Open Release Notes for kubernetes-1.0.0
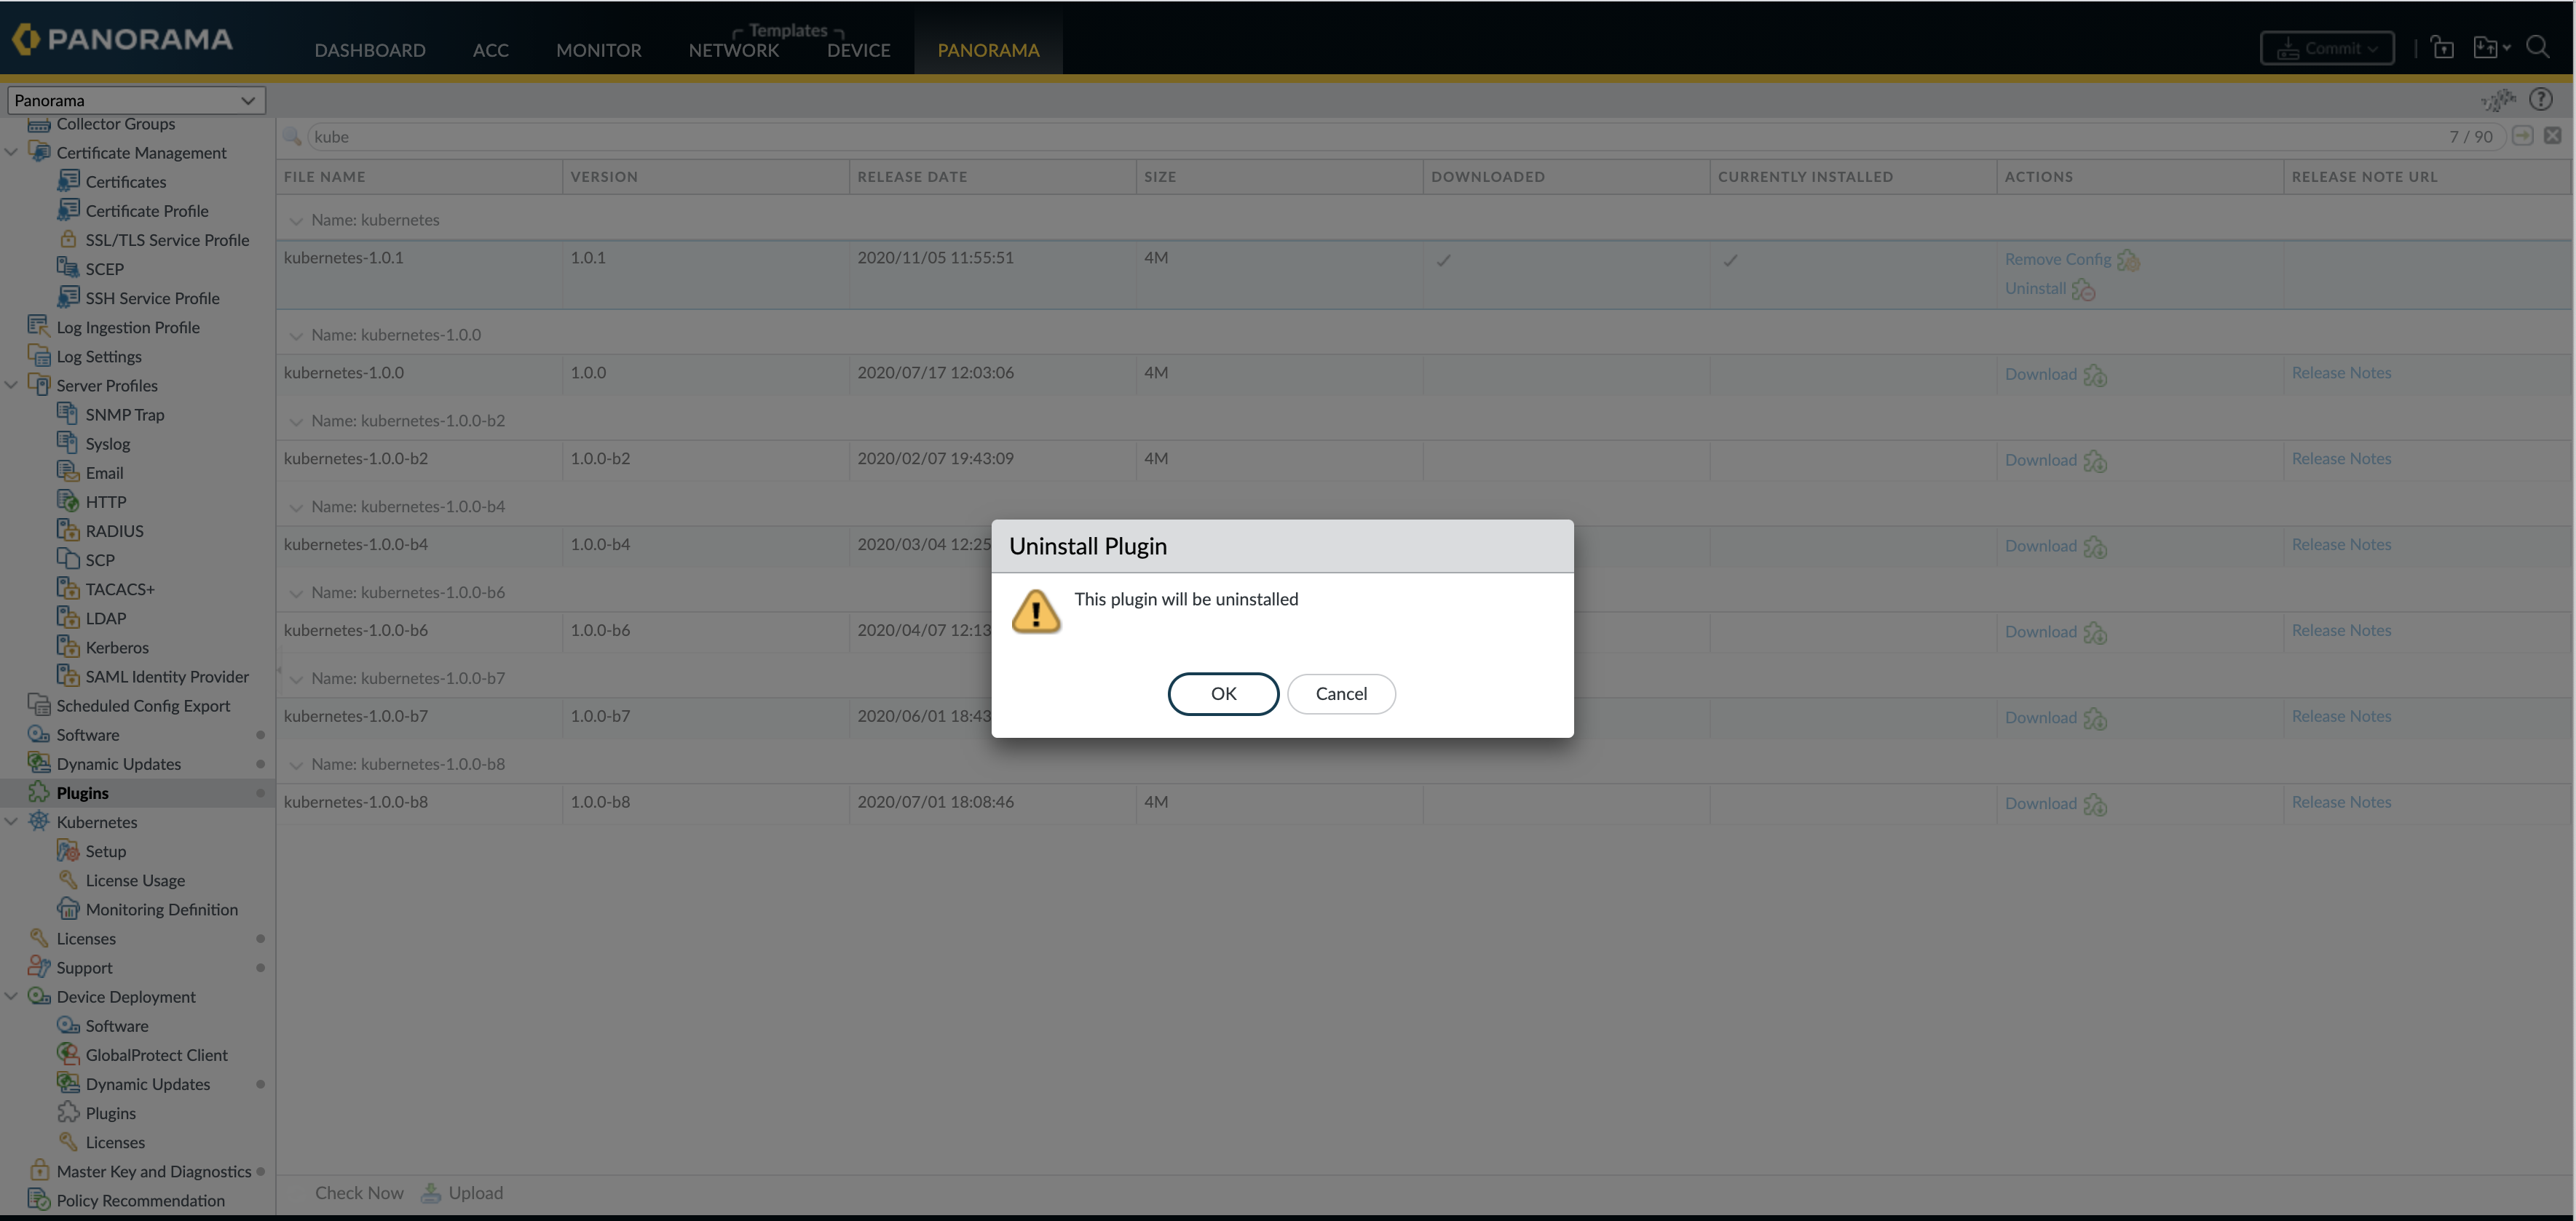The image size is (2576, 1221). click(x=2341, y=373)
